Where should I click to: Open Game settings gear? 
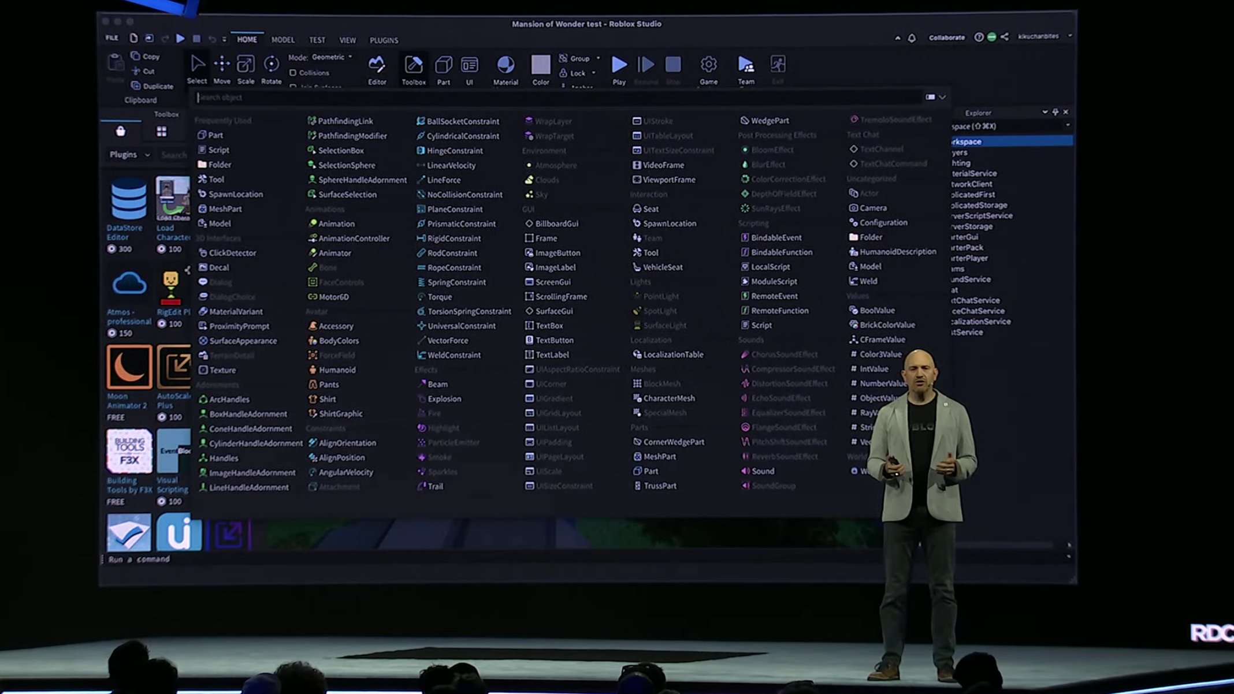coord(709,70)
